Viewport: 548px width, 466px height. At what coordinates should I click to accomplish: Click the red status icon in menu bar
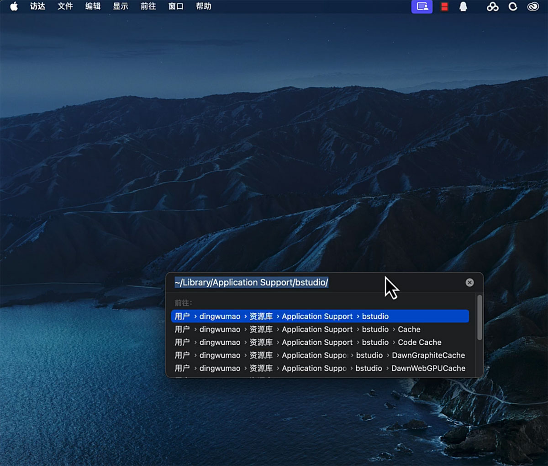click(444, 6)
